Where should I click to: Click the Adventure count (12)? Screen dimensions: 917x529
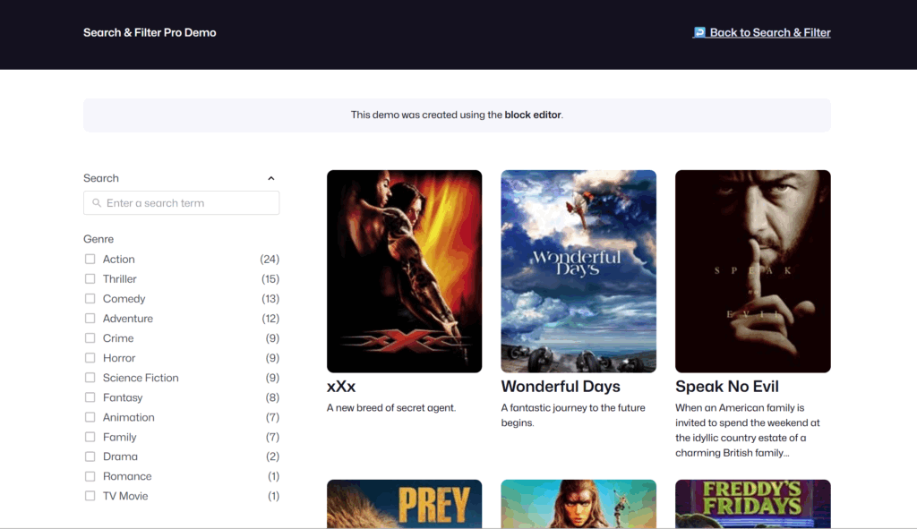point(270,319)
